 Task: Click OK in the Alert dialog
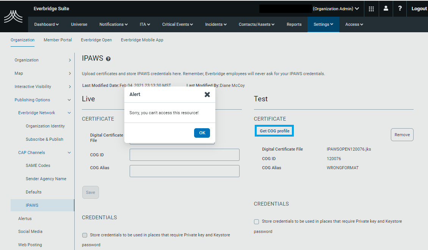click(x=202, y=133)
